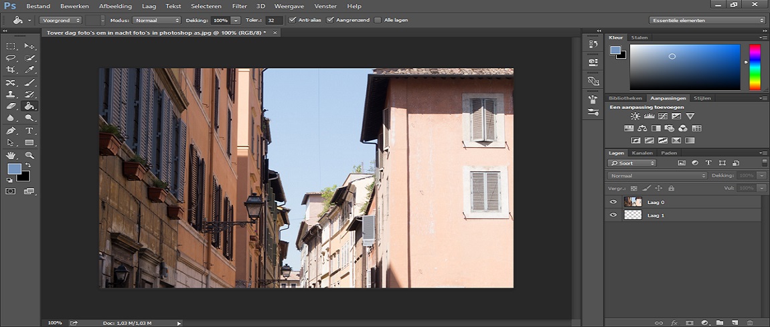Viewport: 770px width, 327px height.
Task: Toggle lock all layer button
Action: click(672, 188)
